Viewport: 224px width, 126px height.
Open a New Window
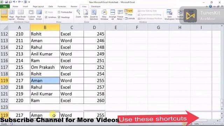point(104,15)
